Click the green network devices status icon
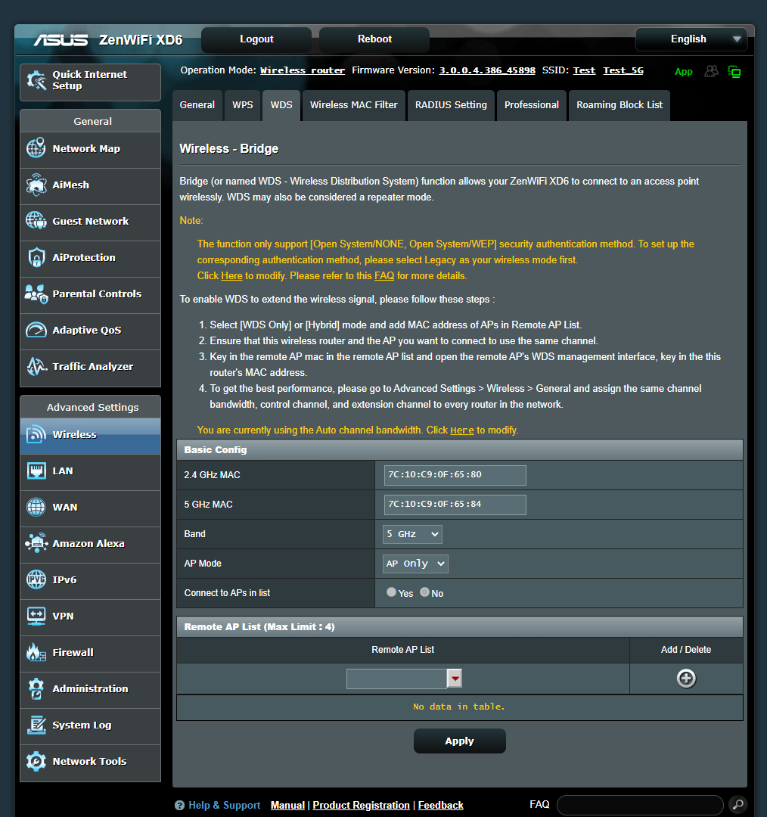Viewport: 767px width, 817px height. coord(734,71)
